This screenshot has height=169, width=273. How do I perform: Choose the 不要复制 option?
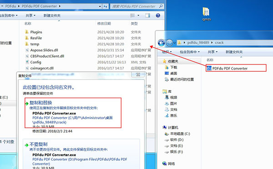(x=81, y=154)
